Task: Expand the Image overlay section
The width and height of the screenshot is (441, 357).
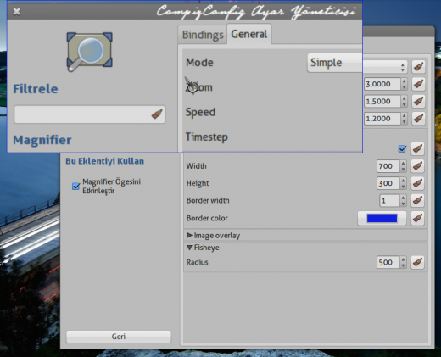Action: [214, 236]
